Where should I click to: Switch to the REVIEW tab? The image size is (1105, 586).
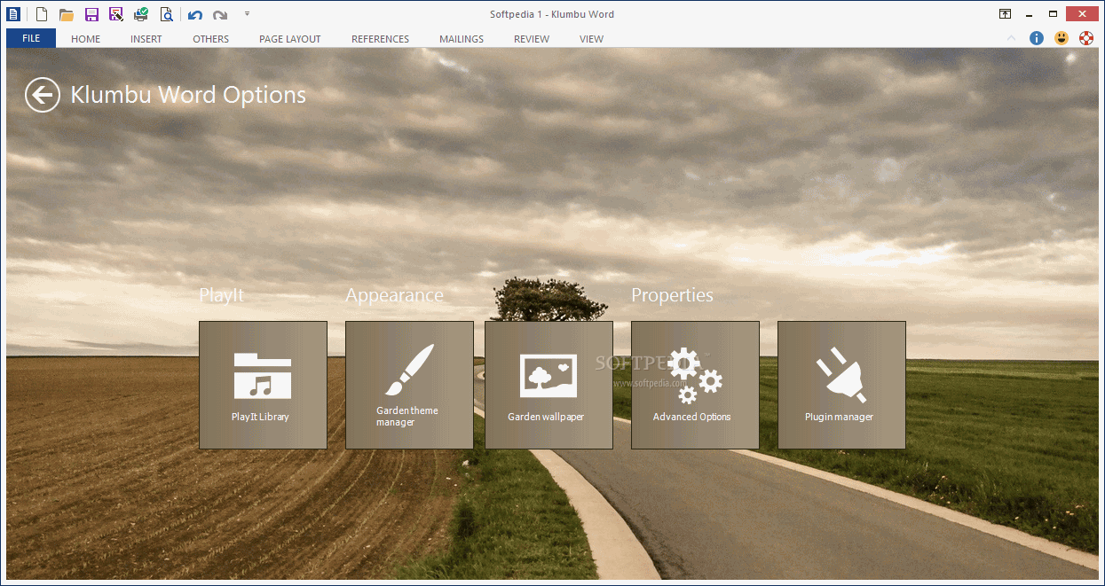532,39
